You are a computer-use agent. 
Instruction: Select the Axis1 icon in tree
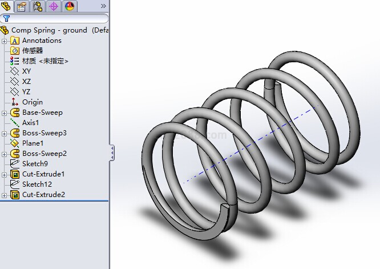(15, 123)
